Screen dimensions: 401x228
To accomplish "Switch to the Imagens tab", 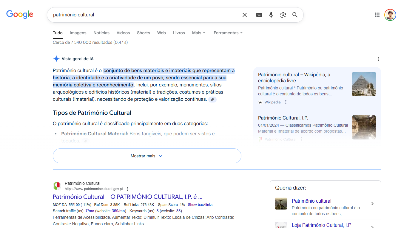I will (x=78, y=33).
